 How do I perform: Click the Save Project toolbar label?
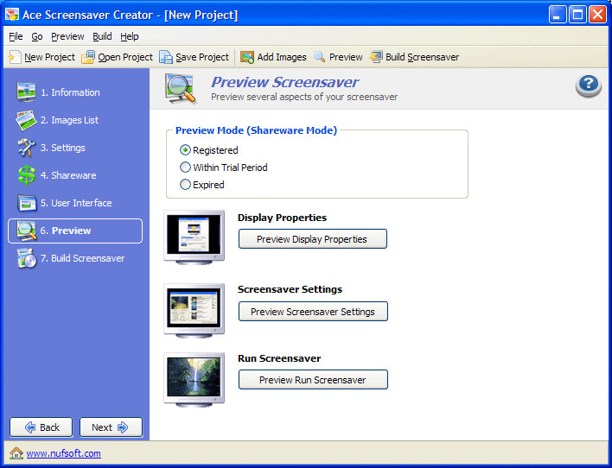(x=202, y=57)
